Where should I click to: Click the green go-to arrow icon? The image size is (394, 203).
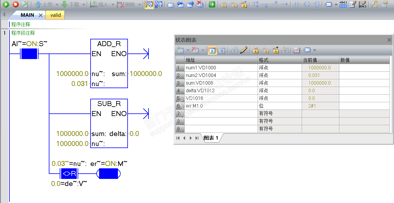pyautogui.click(x=212, y=4)
